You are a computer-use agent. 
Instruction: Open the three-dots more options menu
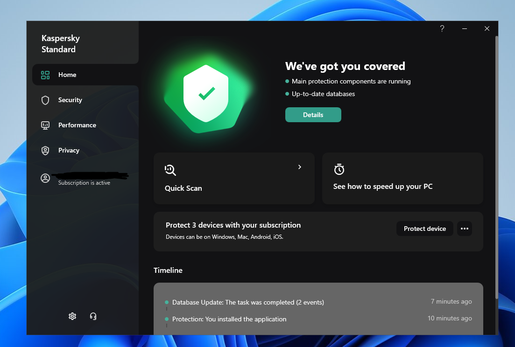[465, 229]
